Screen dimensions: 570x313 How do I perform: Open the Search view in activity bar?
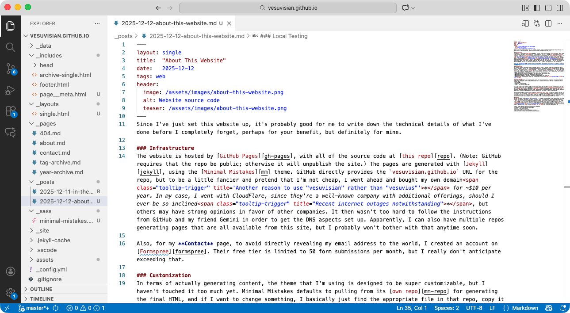(x=10, y=47)
